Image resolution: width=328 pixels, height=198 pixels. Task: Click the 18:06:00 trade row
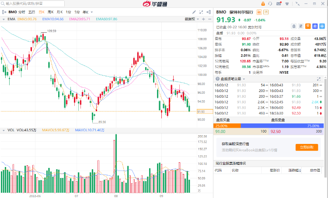pyautogui.click(x=296, y=108)
